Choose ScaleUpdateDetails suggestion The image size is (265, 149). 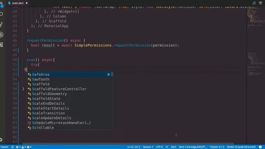click(70, 118)
